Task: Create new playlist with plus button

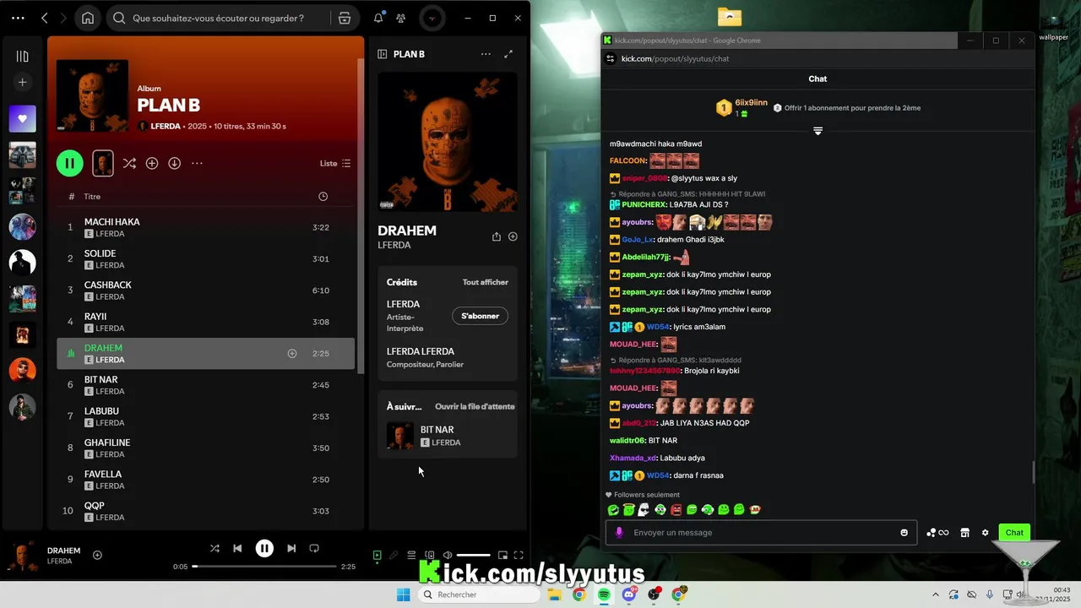Action: [x=23, y=82]
